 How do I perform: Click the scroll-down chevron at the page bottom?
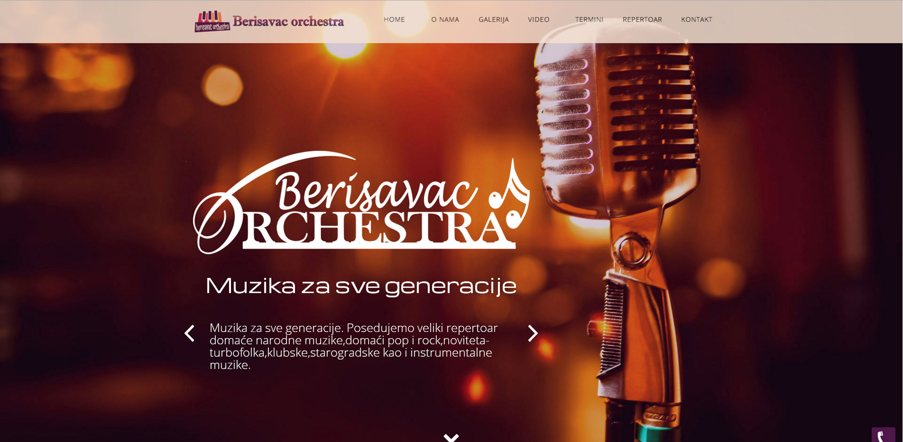click(451, 437)
